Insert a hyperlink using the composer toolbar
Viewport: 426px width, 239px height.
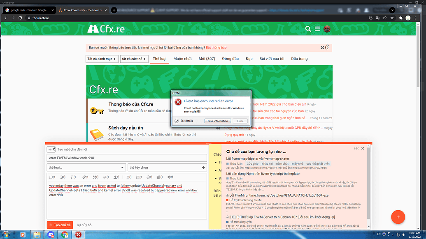coord(84,177)
